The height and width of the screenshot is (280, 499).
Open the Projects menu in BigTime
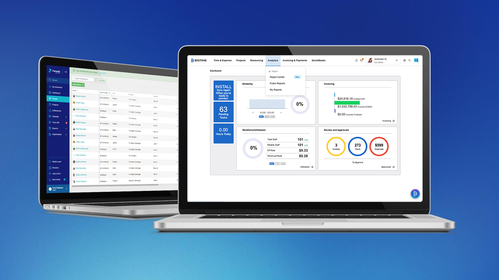click(x=241, y=60)
